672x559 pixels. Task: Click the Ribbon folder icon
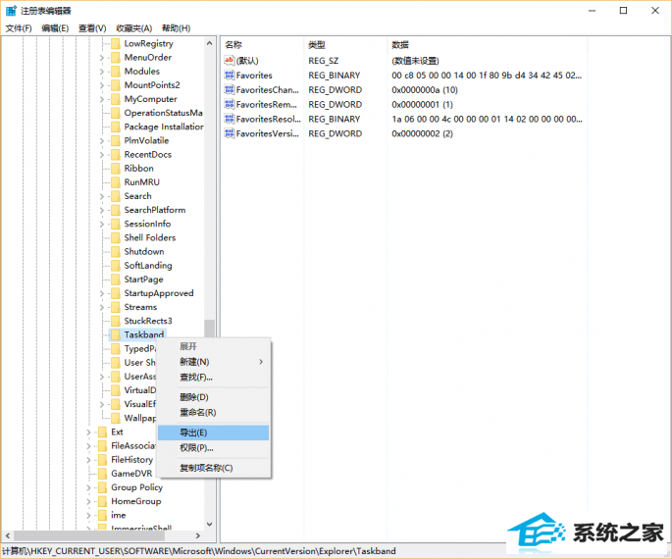pyautogui.click(x=116, y=169)
